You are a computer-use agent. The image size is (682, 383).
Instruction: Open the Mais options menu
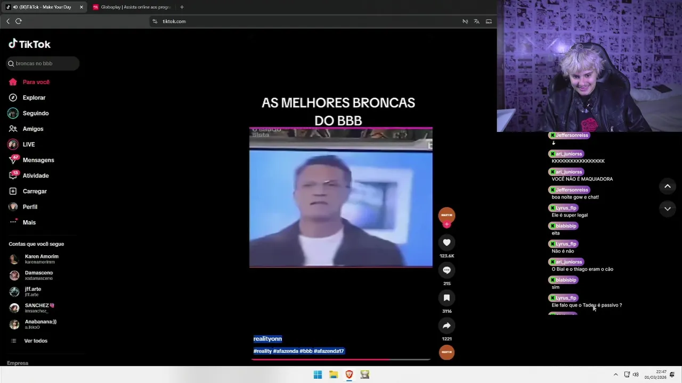pyautogui.click(x=22, y=222)
